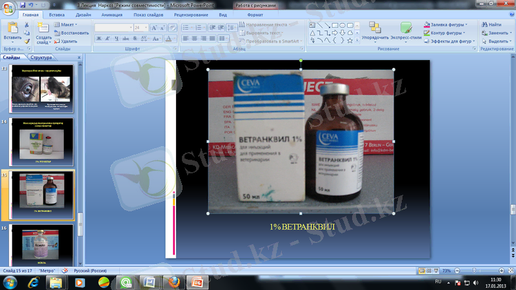Open Shape Outline (Контур фигуры) dropdown

[444, 33]
